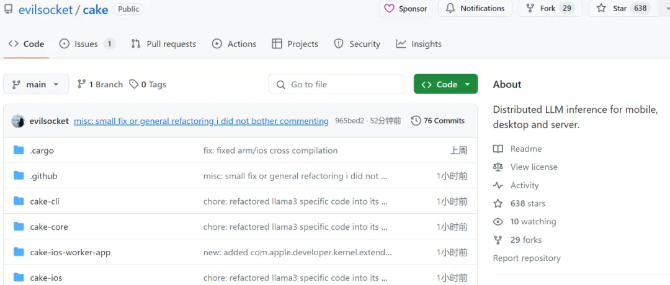This screenshot has height=285, width=670.
Task: Click the Fork icon button
Action: pos(530,9)
